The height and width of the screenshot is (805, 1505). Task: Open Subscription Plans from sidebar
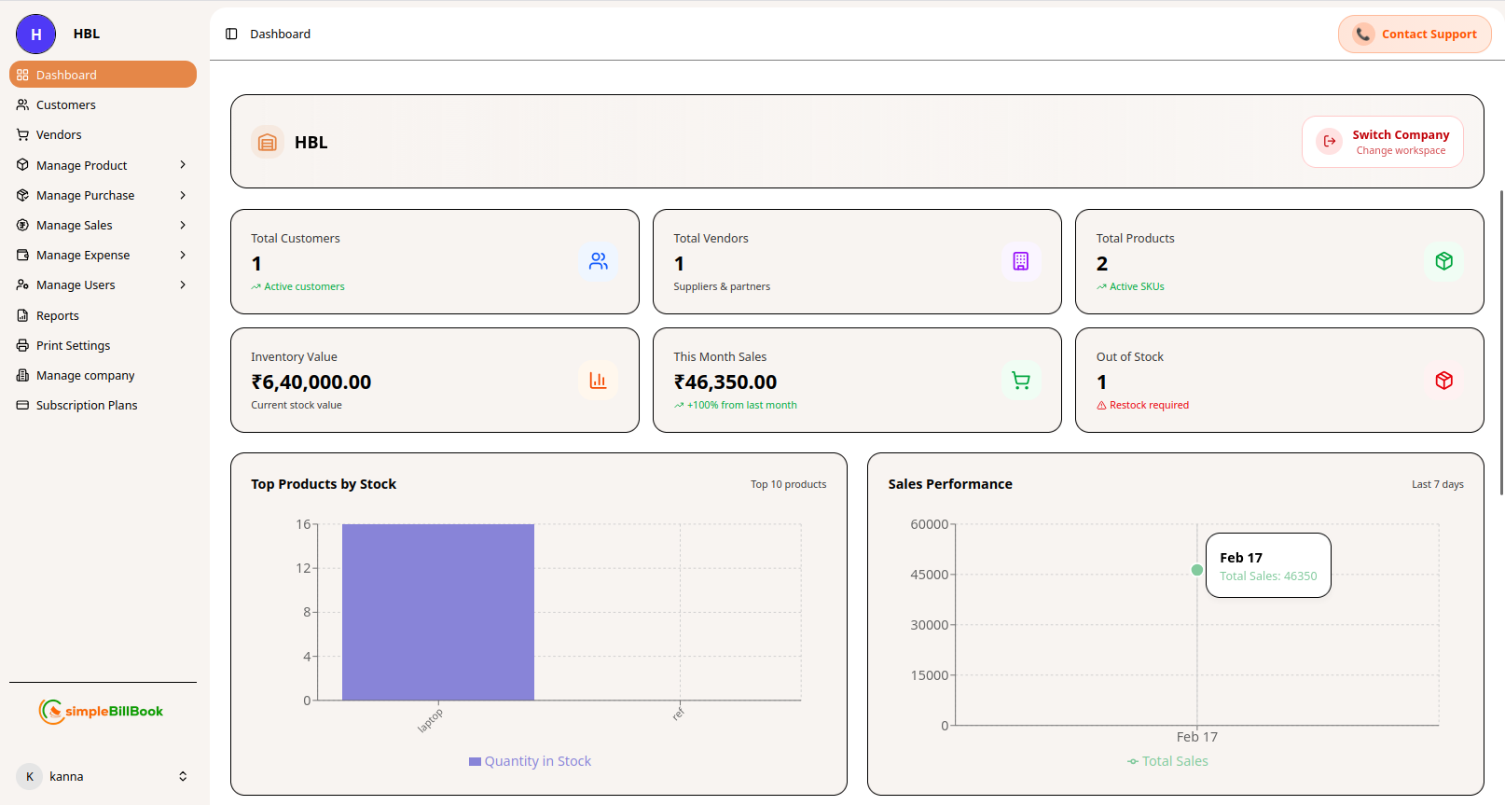click(86, 405)
